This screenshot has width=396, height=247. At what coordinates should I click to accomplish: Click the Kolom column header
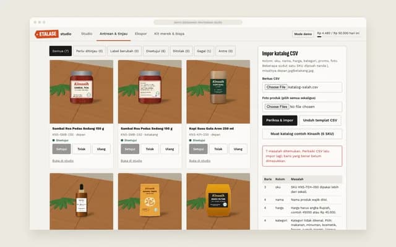tap(280, 179)
